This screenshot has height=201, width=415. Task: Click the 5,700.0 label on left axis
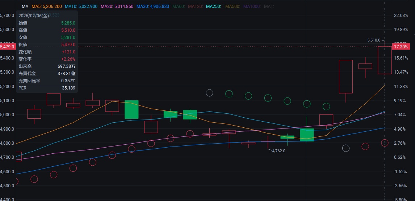[7, 15]
